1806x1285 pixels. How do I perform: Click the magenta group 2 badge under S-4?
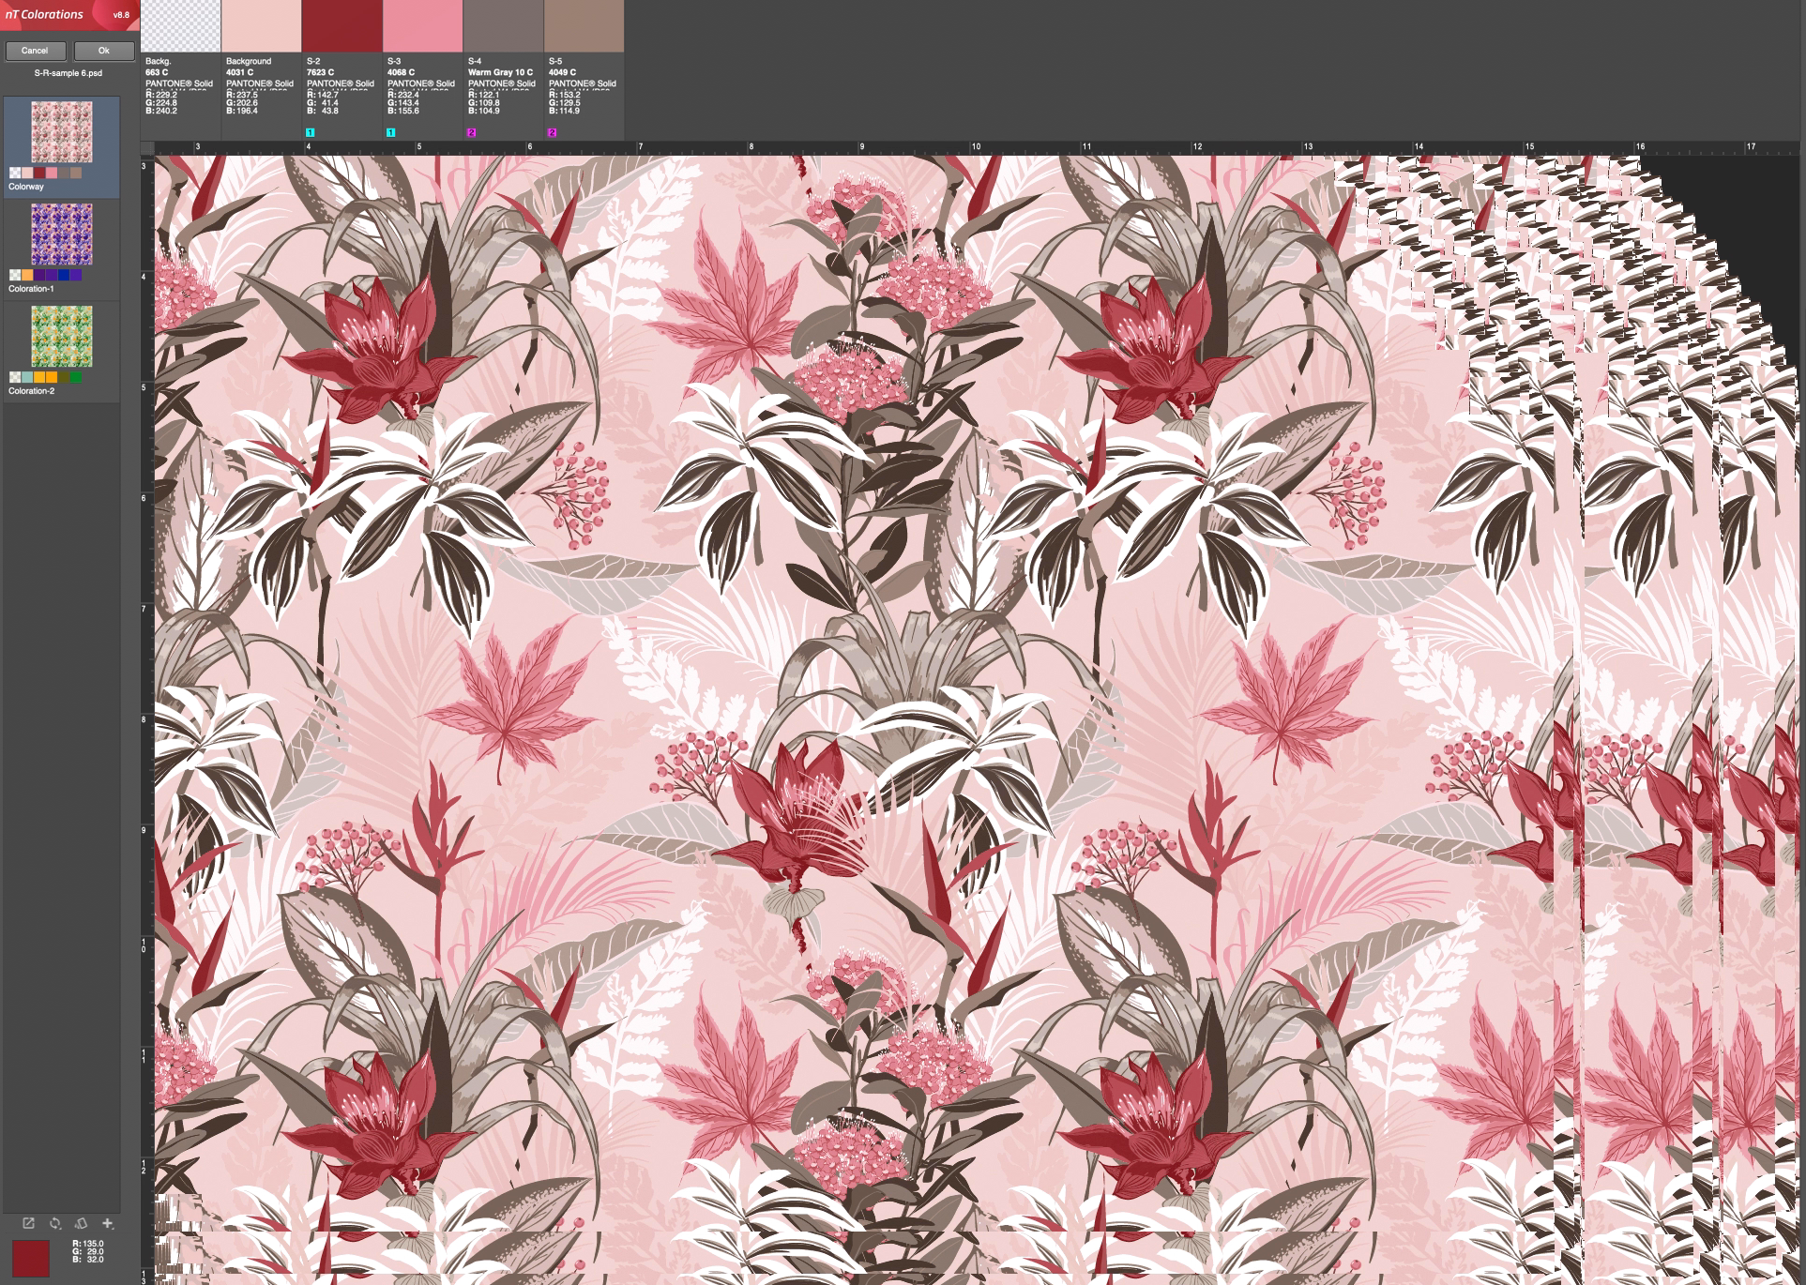tap(472, 132)
